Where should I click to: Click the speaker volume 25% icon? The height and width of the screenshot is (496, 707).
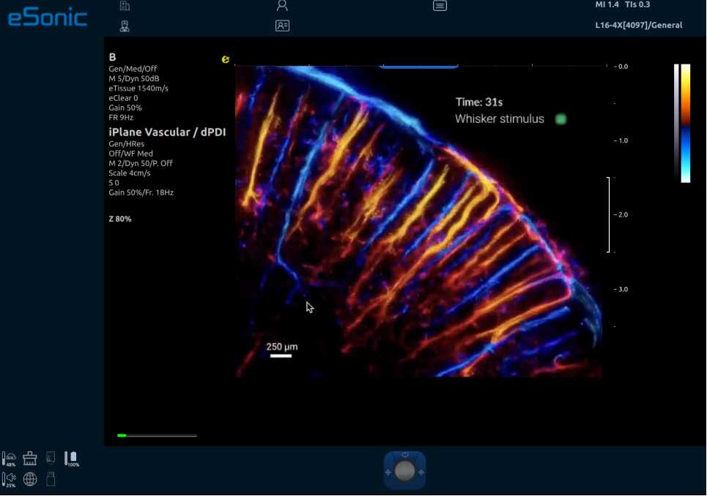click(10, 479)
